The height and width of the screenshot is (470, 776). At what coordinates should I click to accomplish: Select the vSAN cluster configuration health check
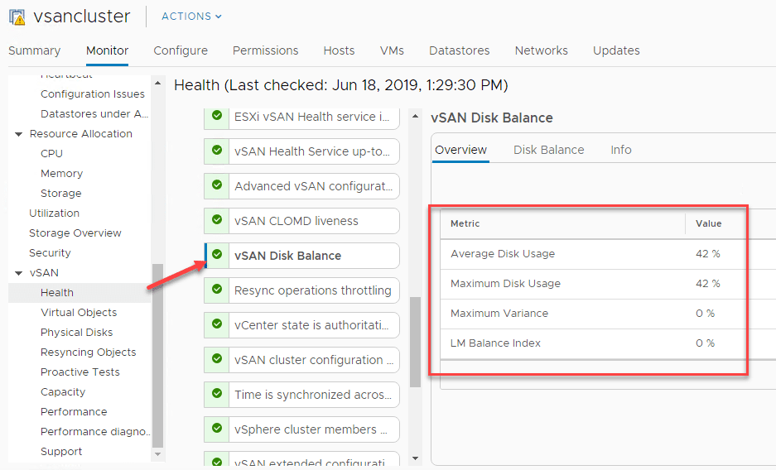(308, 360)
